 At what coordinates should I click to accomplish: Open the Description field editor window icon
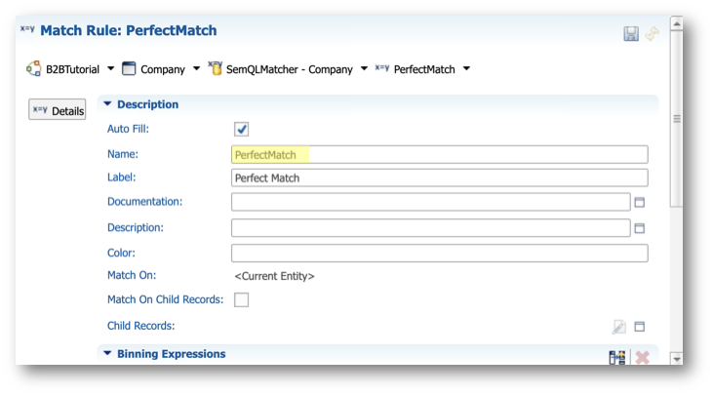pos(639,228)
